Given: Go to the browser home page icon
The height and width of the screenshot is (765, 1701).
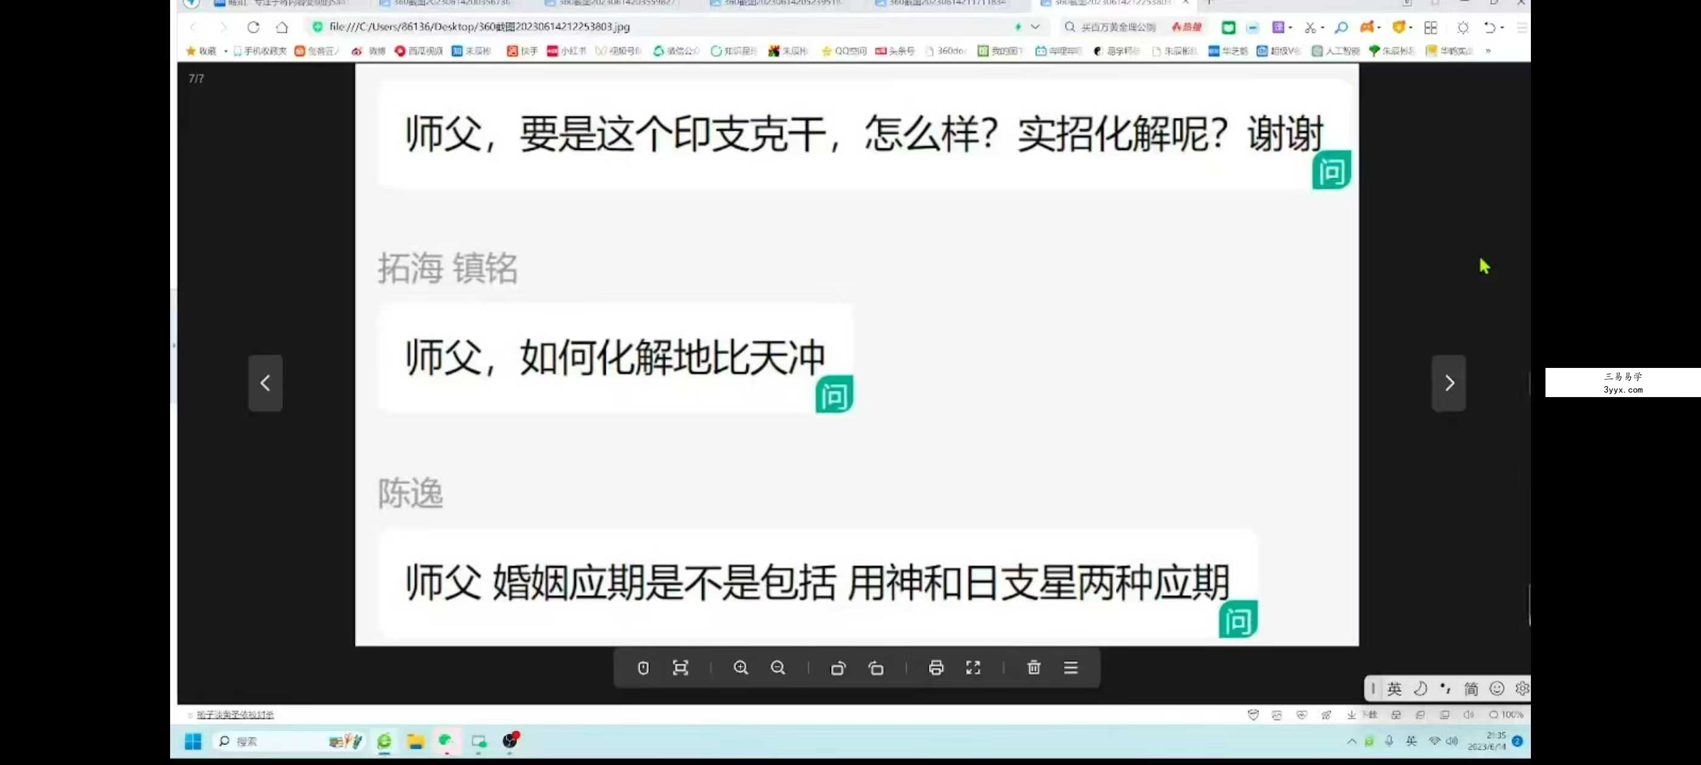Looking at the screenshot, I should pyautogui.click(x=282, y=27).
